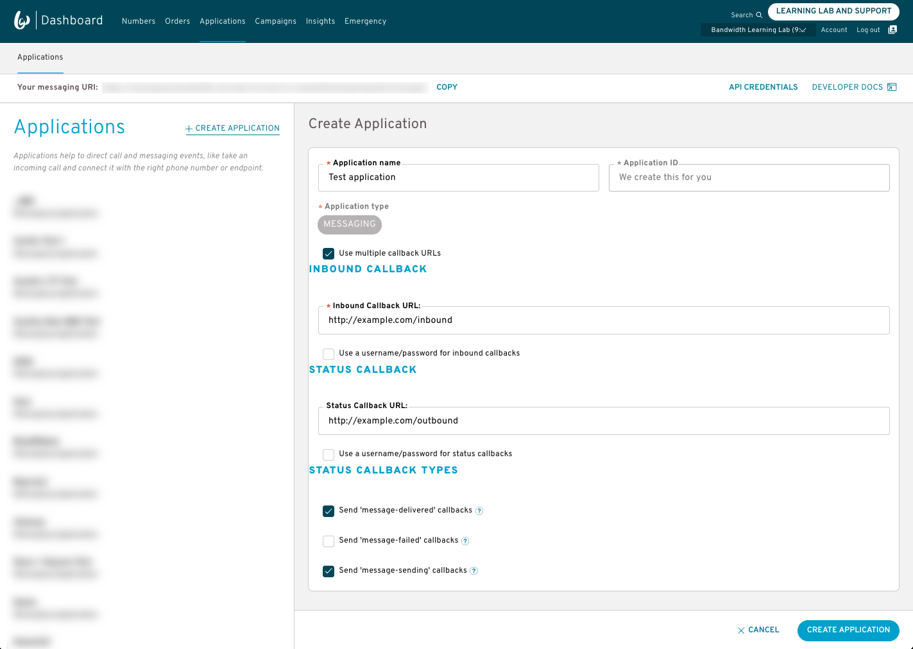The width and height of the screenshot is (913, 649).
Task: Click the blue Create Application button
Action: pyautogui.click(x=848, y=630)
